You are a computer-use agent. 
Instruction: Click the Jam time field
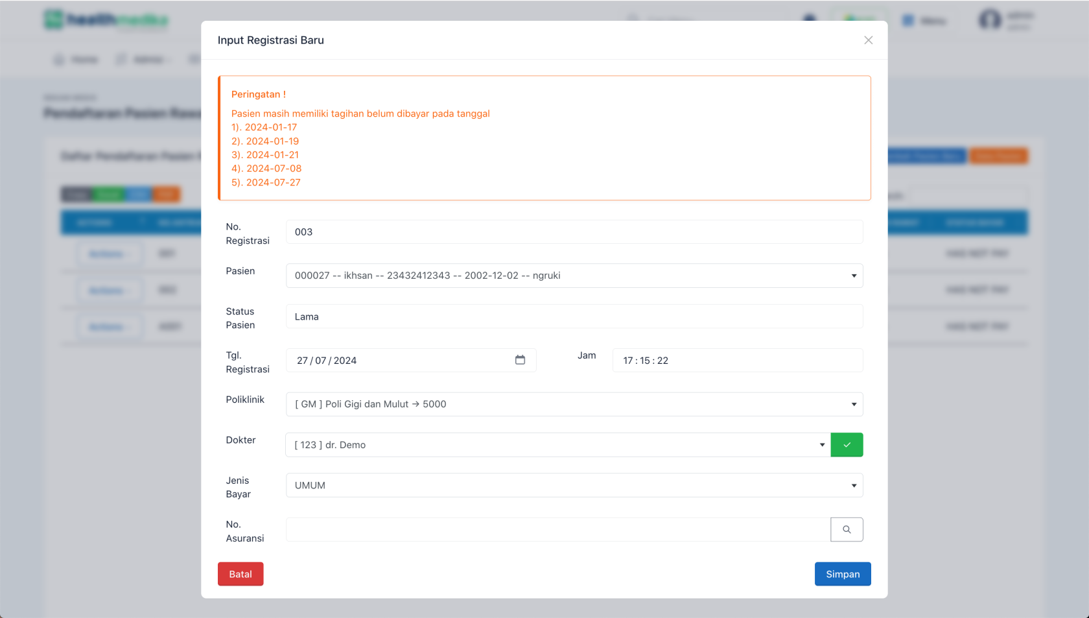[x=737, y=360]
